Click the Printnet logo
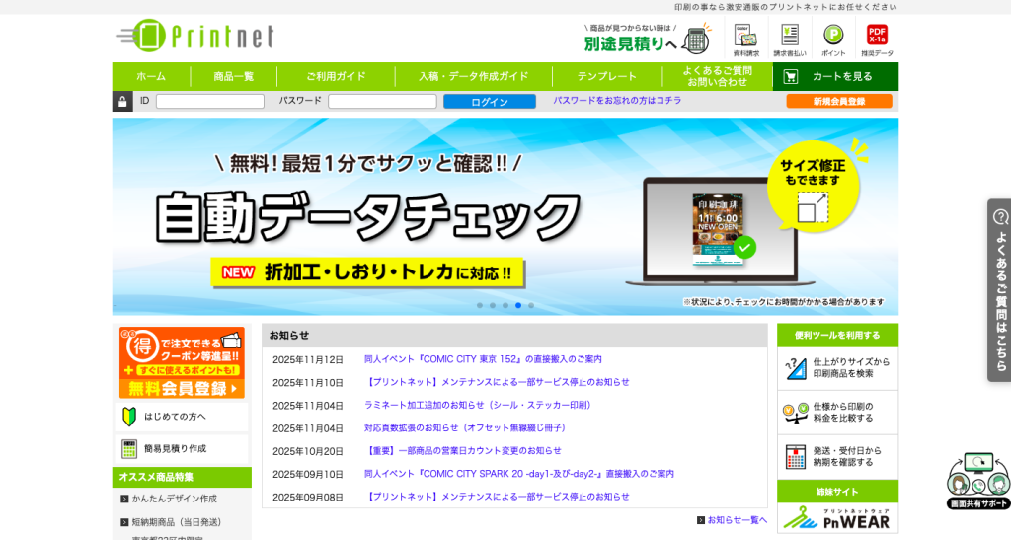 [194, 37]
